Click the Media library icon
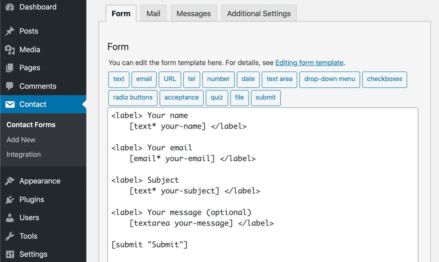 point(10,50)
